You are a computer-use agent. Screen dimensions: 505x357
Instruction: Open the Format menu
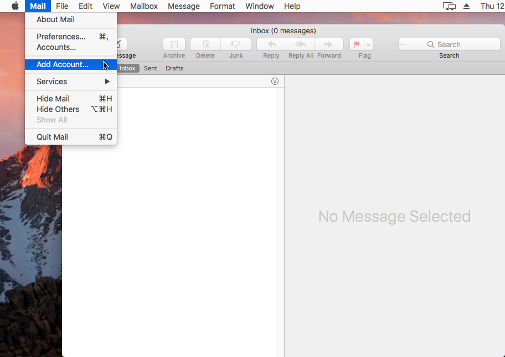pyautogui.click(x=222, y=6)
